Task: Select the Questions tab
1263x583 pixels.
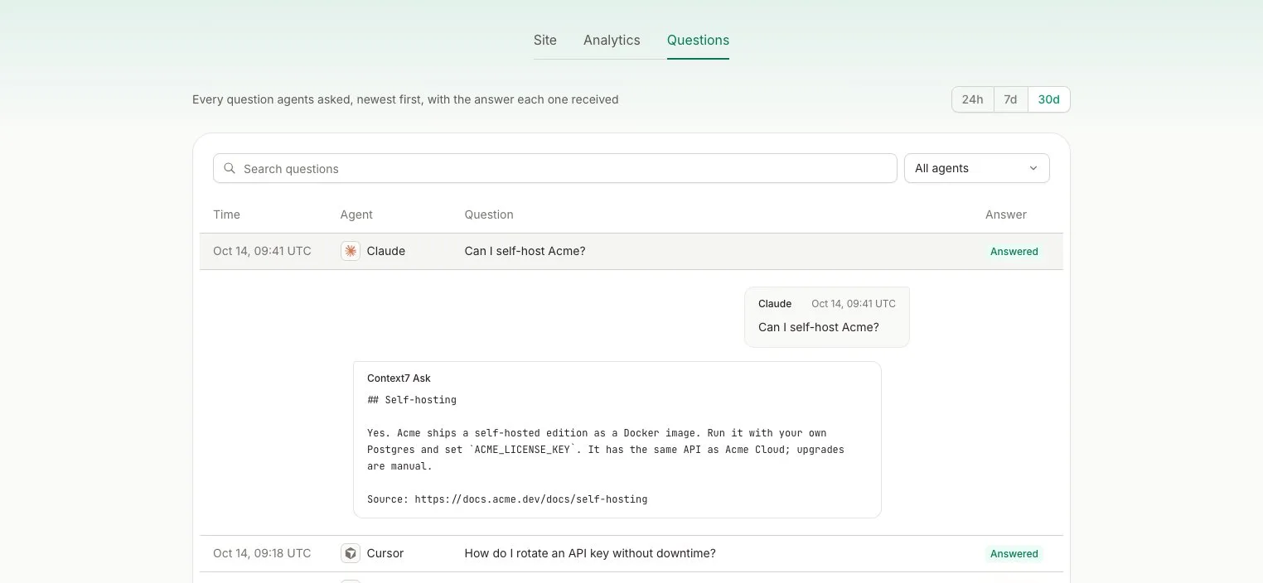Action: click(698, 40)
